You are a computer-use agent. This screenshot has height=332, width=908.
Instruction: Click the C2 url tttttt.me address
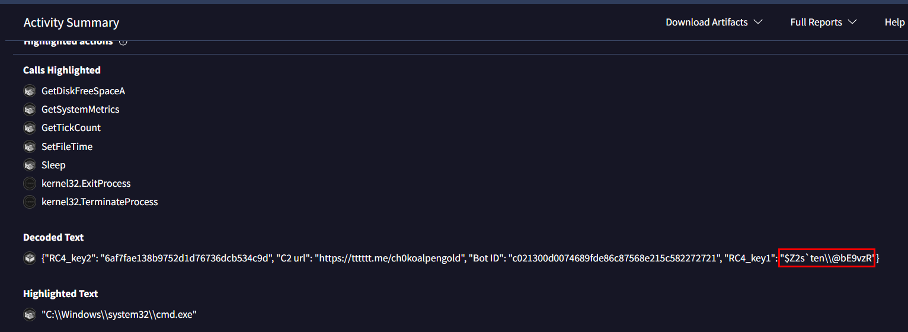pyautogui.click(x=389, y=258)
